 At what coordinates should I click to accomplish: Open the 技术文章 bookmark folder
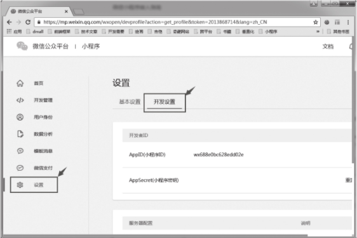(86, 31)
